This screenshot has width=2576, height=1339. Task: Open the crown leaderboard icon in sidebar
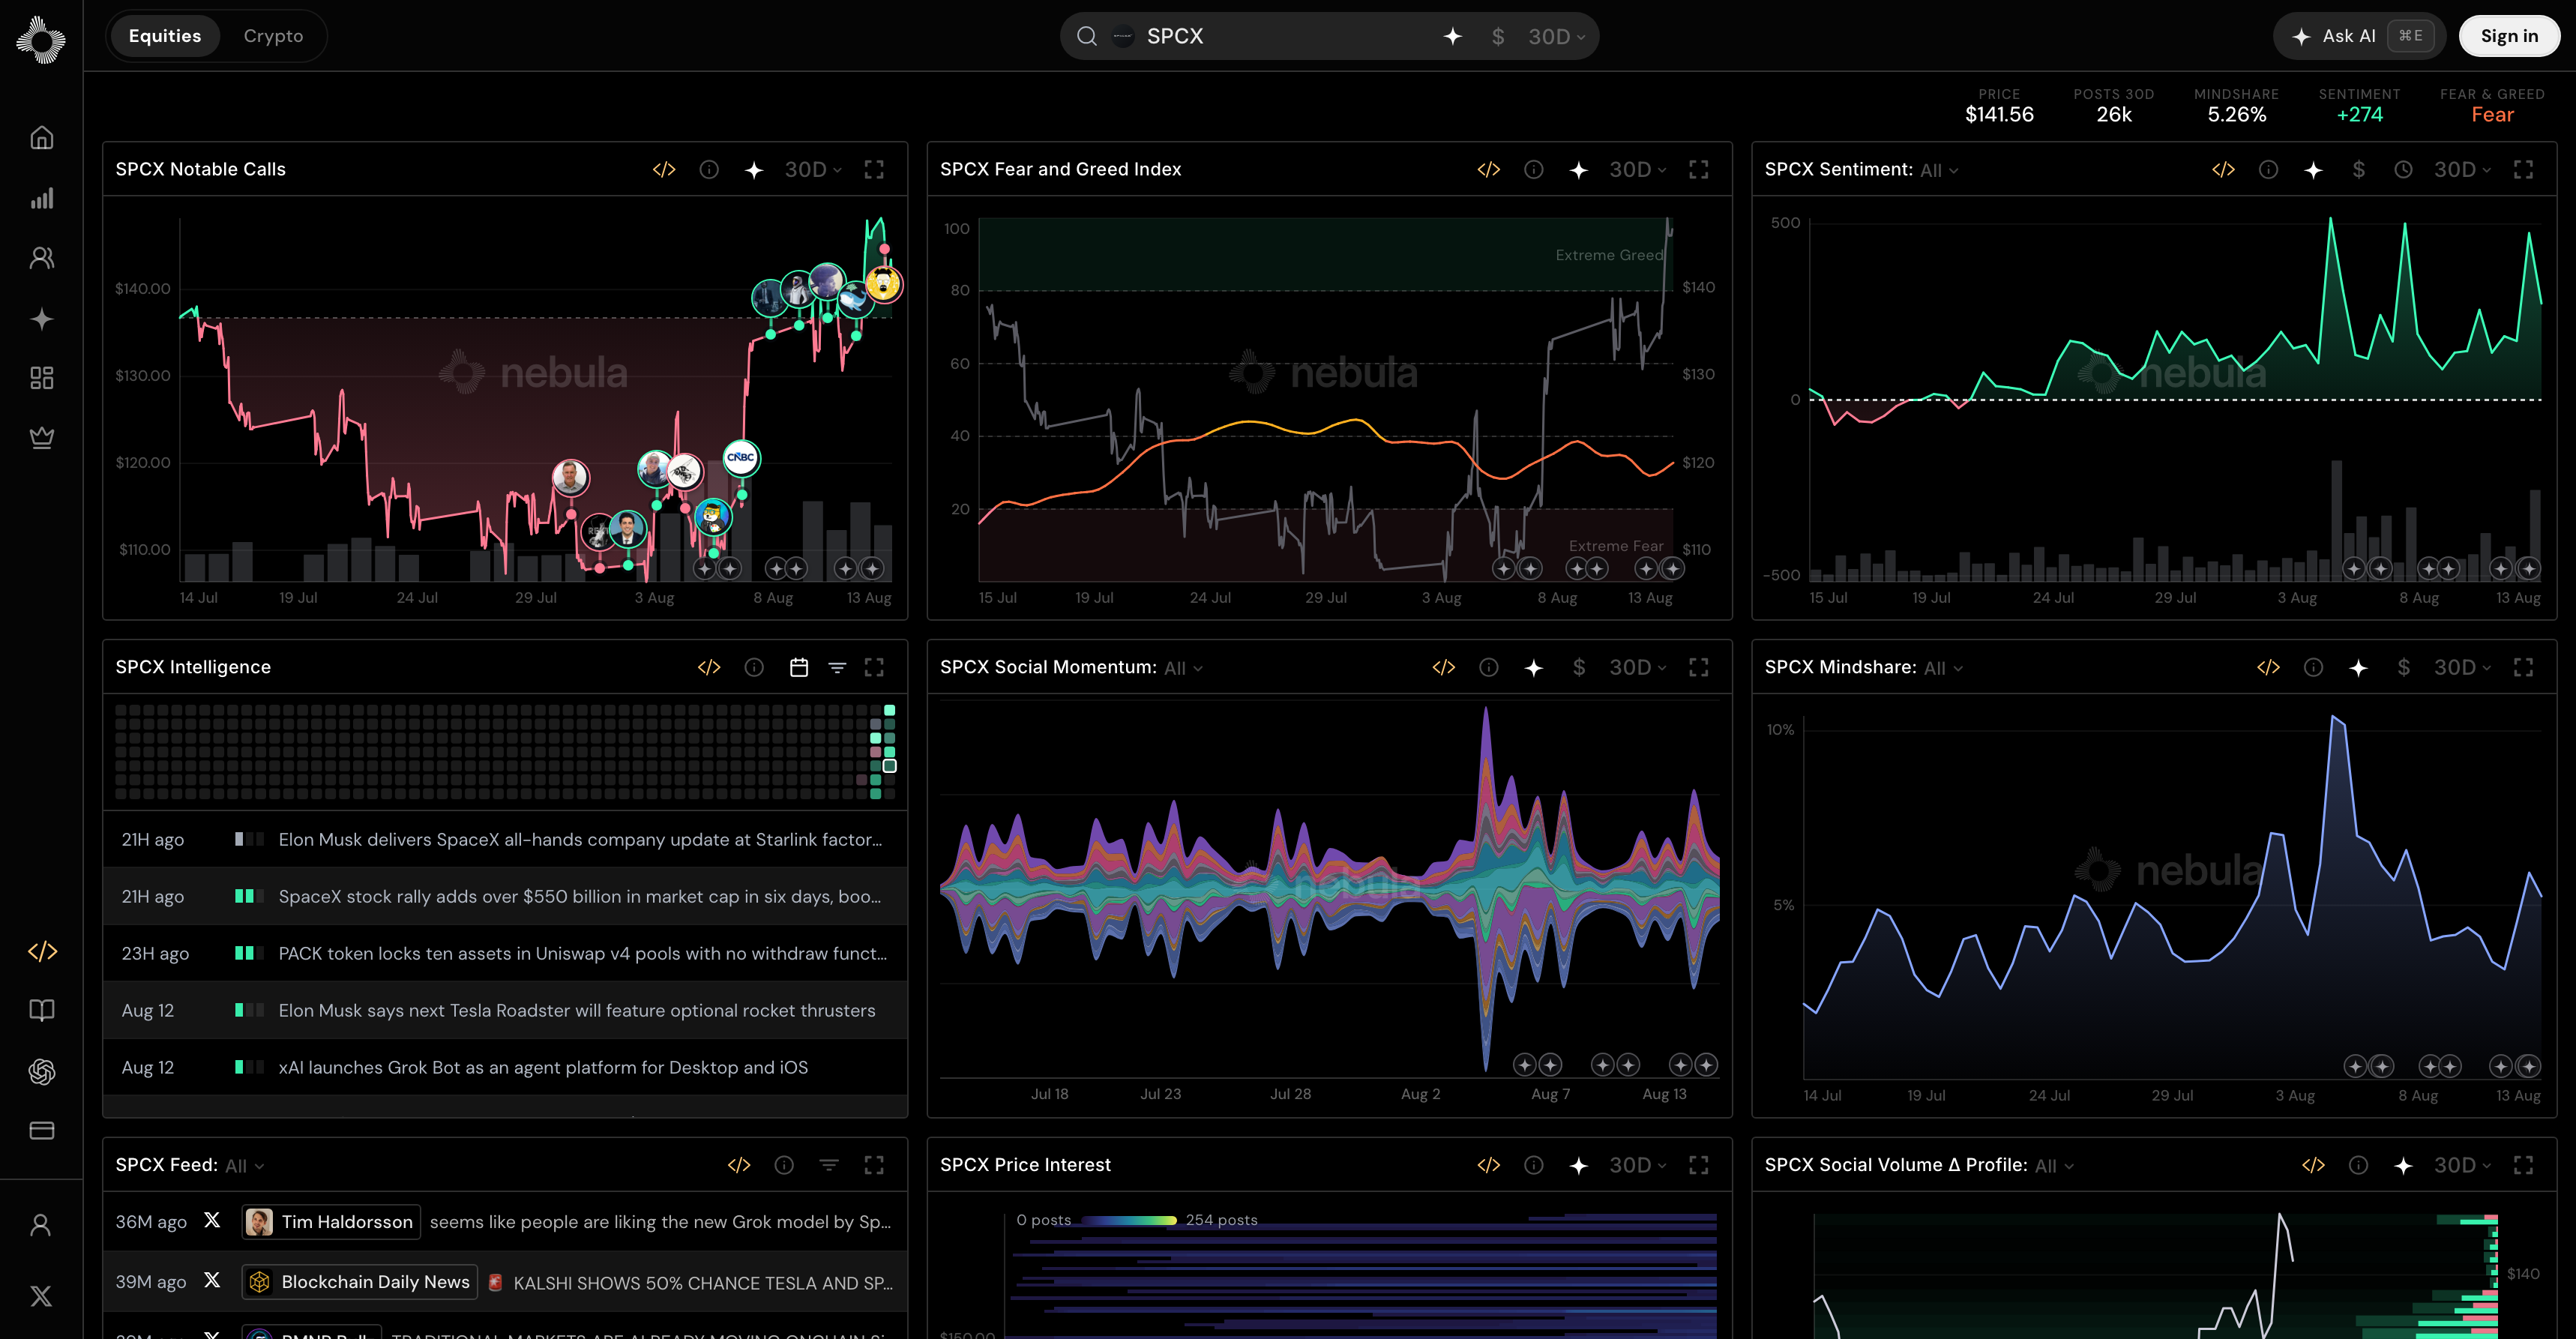click(x=41, y=437)
